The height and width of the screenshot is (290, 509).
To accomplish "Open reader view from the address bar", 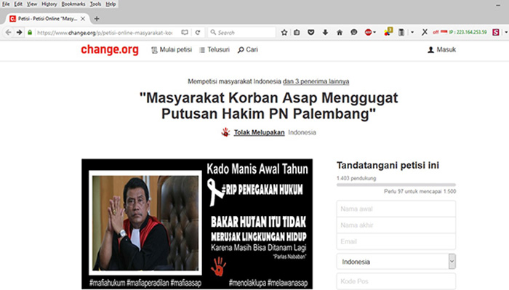I will pyautogui.click(x=185, y=33).
